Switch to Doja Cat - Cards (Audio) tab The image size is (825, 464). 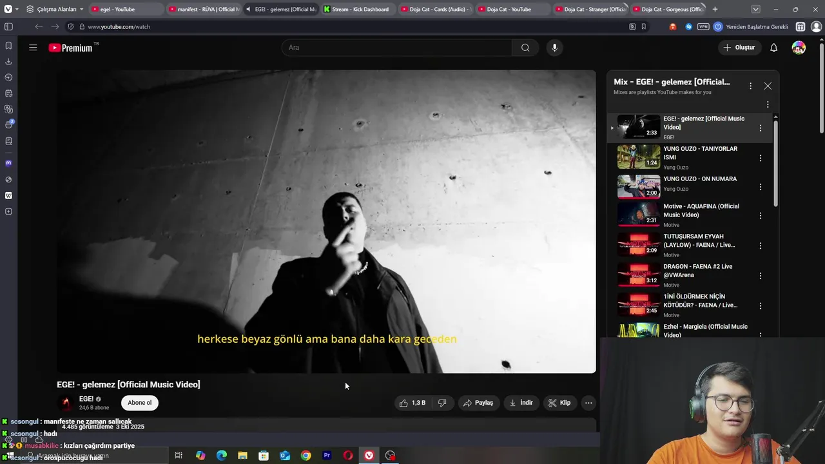[x=435, y=9]
